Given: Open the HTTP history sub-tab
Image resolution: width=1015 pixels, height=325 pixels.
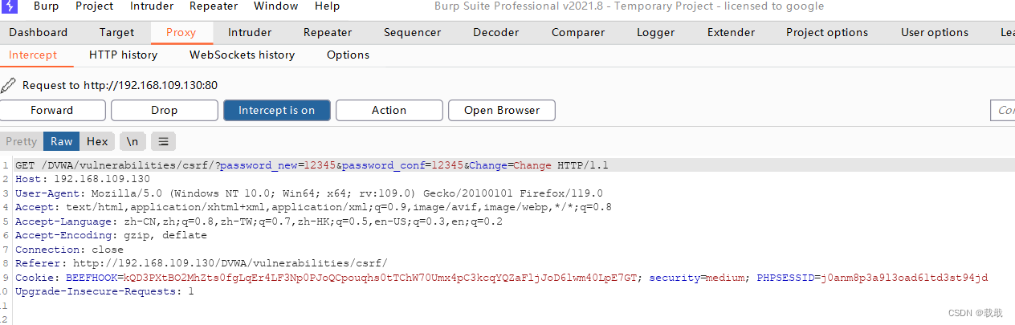Looking at the screenshot, I should 123,55.
